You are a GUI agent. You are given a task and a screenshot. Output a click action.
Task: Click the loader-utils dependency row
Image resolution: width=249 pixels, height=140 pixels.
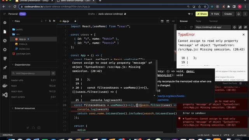point(33,80)
